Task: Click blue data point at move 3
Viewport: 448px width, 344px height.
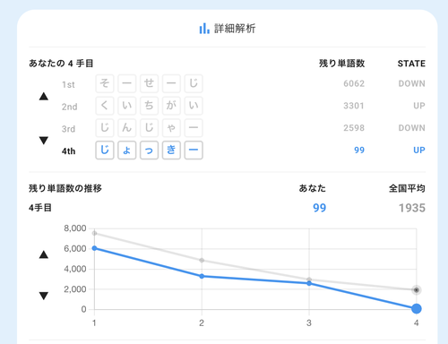Action: pos(309,283)
